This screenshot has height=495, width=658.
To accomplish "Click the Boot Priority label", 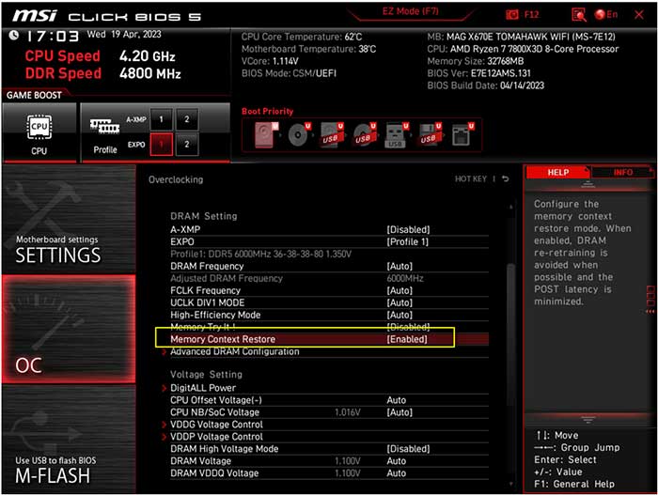I will tap(267, 111).
